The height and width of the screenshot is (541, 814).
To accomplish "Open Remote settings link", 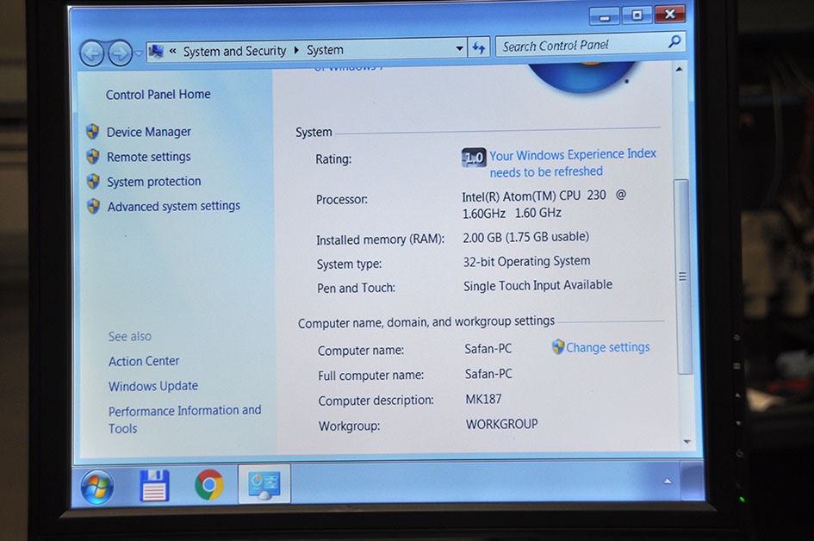I will [x=149, y=157].
